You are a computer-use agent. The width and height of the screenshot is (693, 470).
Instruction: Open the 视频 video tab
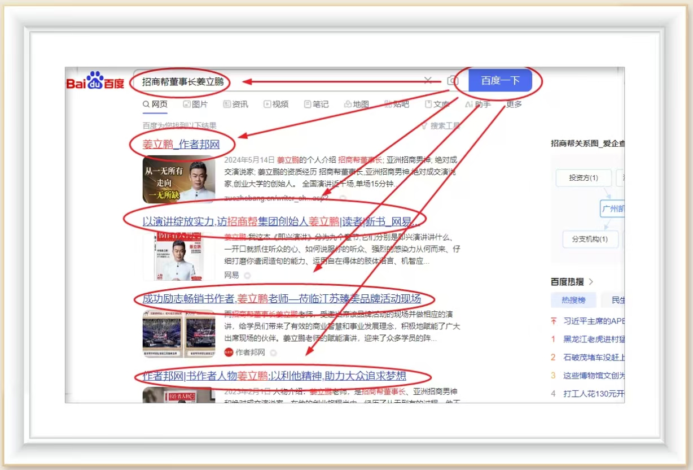click(x=275, y=105)
